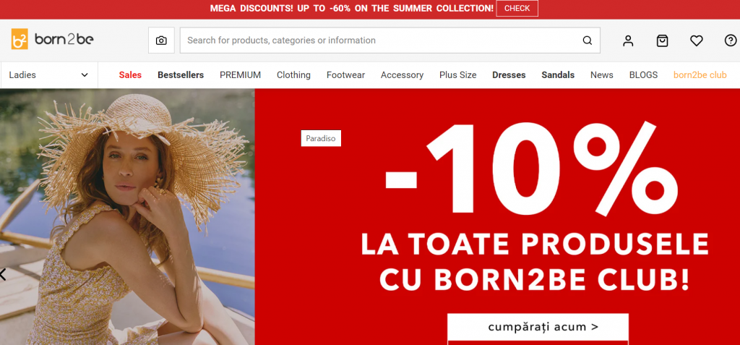Screen dimensions: 740x345
Task: Open the shopping bag cart icon
Action: click(662, 41)
